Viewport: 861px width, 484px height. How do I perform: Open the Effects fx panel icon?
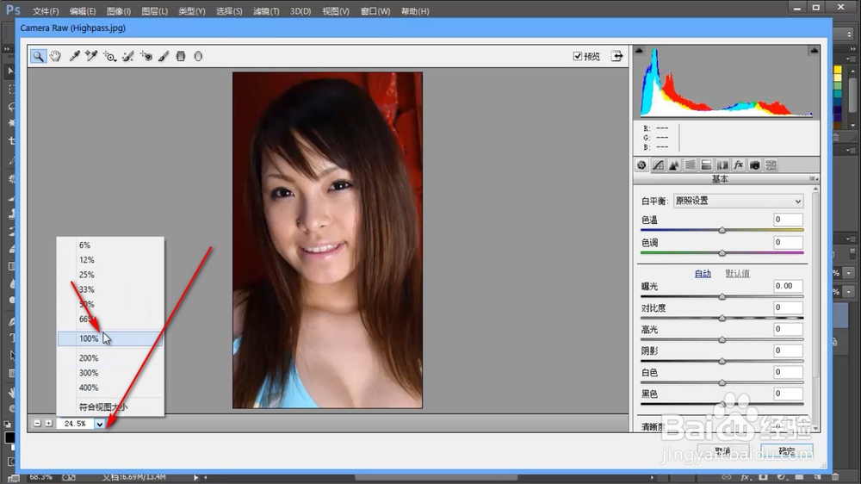(x=739, y=164)
